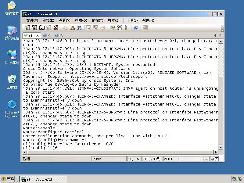Click the Public Key Assistant key icon
This screenshot has width=244, height=183.
(126, 28)
